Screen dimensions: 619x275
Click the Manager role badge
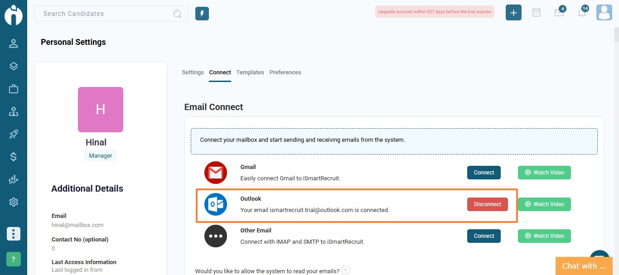[x=101, y=156]
